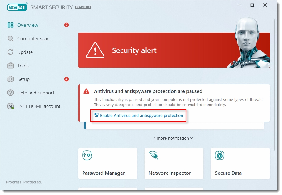Click the Secure Data padlock icon
This screenshot has width=282, height=195.
click(219, 155)
